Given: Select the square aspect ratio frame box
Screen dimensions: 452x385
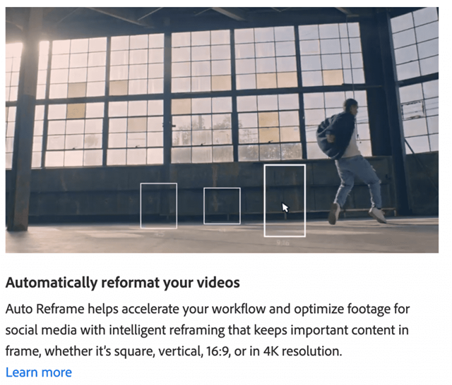Looking at the screenshot, I should (x=222, y=206).
